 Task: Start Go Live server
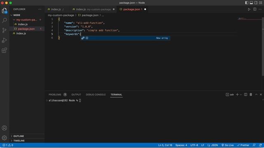[227, 145]
